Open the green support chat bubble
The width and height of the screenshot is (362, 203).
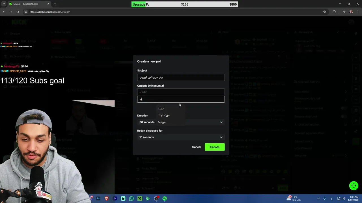pyautogui.click(x=354, y=186)
